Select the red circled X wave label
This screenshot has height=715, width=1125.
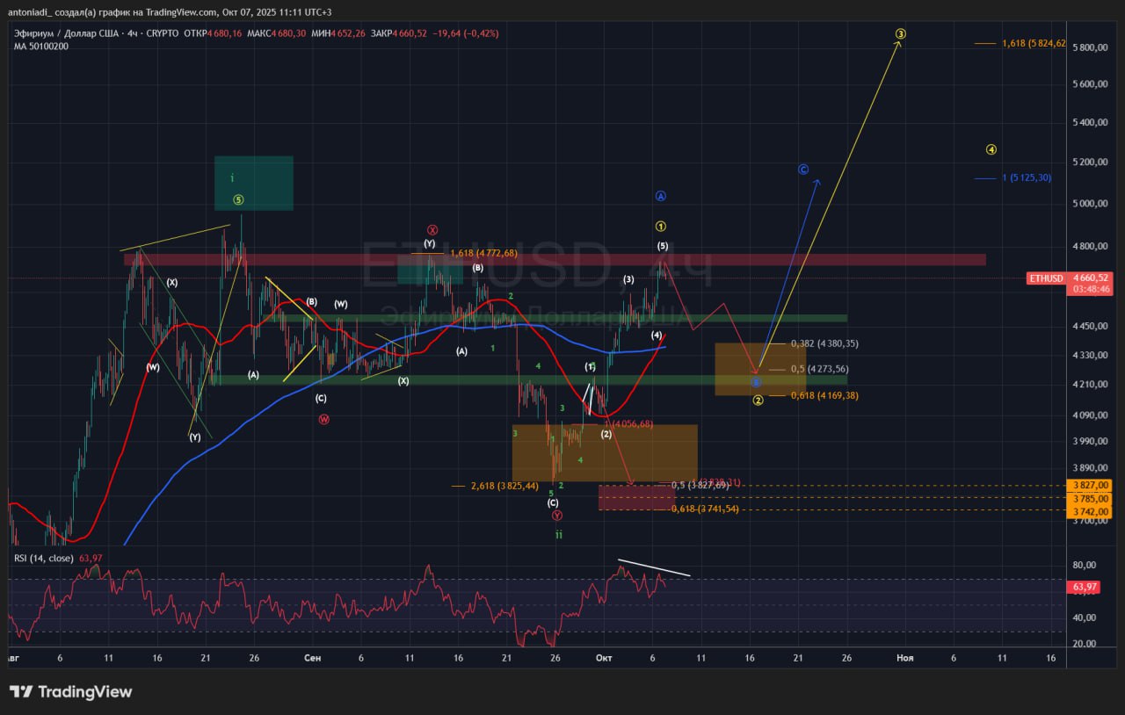432,230
